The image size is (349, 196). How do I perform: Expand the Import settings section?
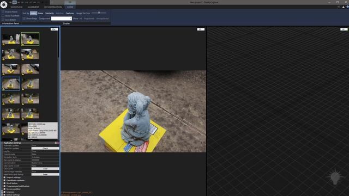[4, 177]
